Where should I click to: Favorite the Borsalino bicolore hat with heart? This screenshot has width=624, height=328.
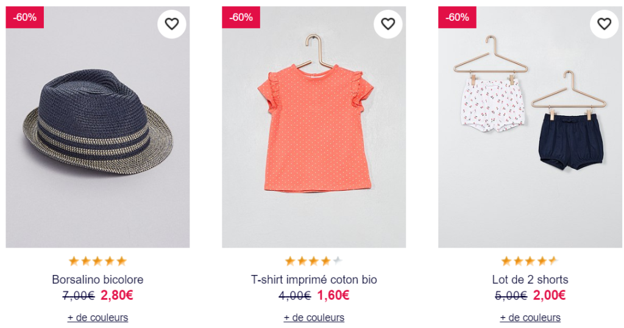click(x=172, y=24)
